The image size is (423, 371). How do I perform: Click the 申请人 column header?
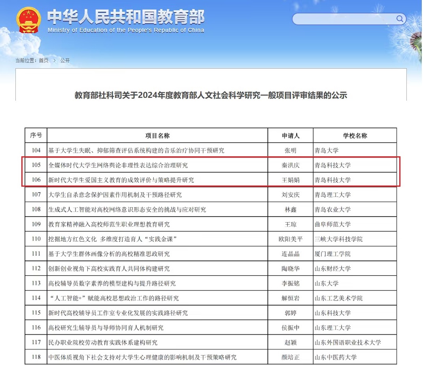tap(291, 135)
